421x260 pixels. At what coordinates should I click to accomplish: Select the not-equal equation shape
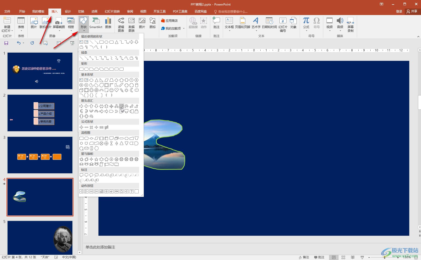click(107, 127)
